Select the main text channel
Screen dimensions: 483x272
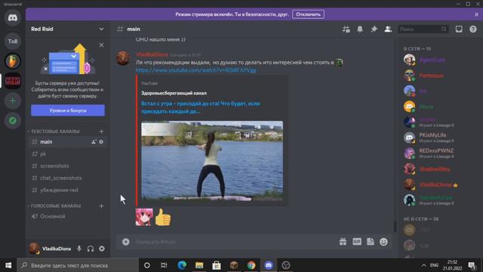[x=68, y=142]
